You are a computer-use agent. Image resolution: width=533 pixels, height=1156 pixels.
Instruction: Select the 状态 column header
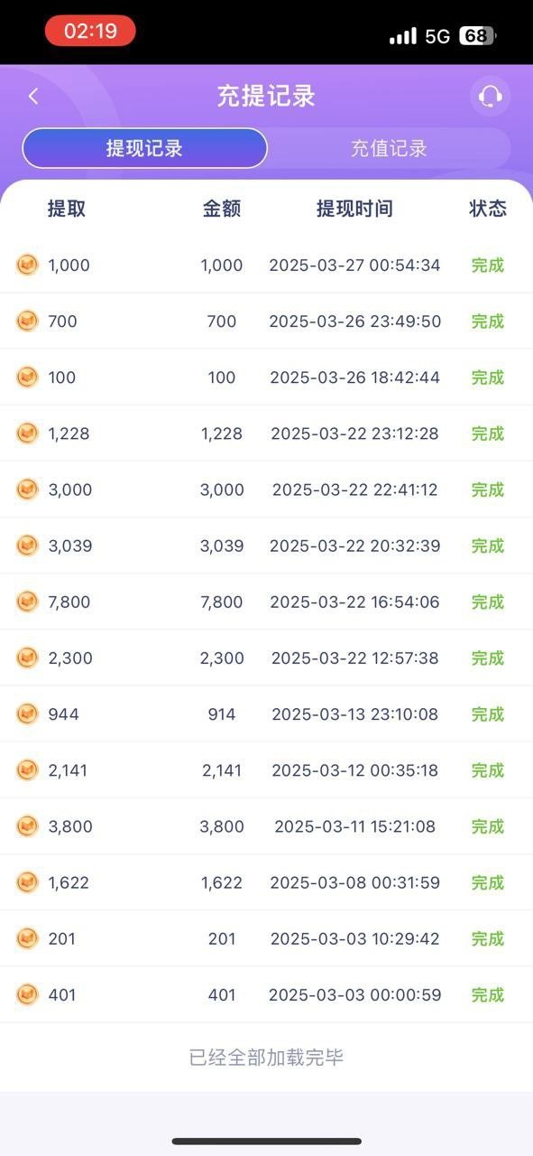488,209
